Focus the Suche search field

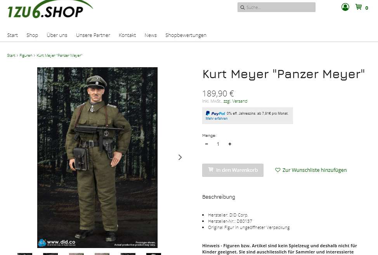pyautogui.click(x=276, y=7)
